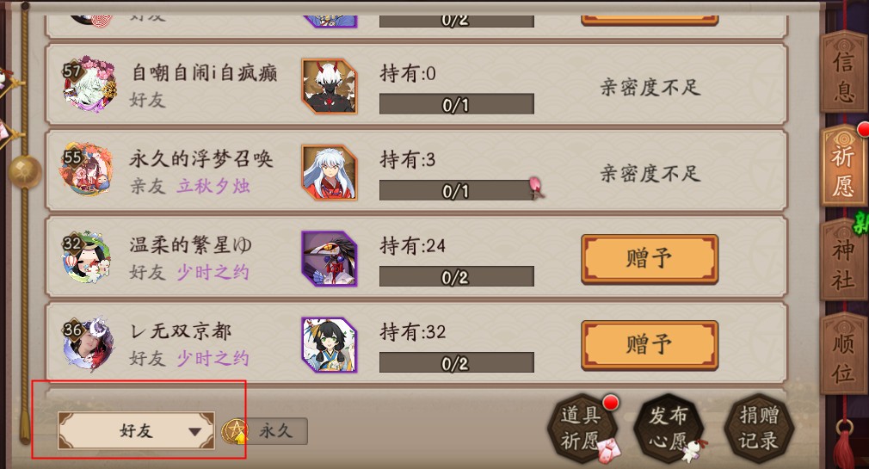The width and height of the screenshot is (869, 469).
Task: Switch to the 祈愿 side tab
Action: tap(843, 167)
